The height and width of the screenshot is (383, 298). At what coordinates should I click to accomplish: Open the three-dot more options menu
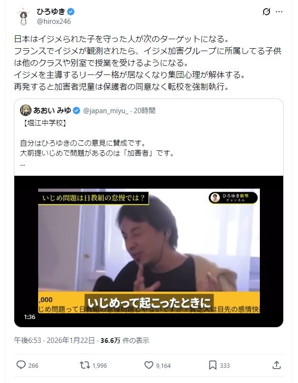click(x=279, y=12)
